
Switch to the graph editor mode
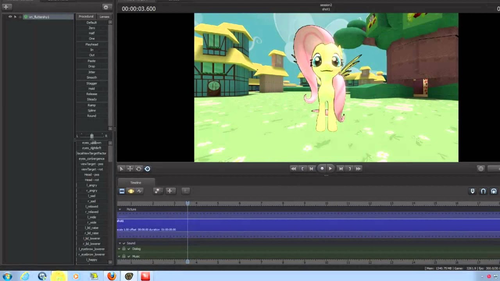click(x=139, y=191)
